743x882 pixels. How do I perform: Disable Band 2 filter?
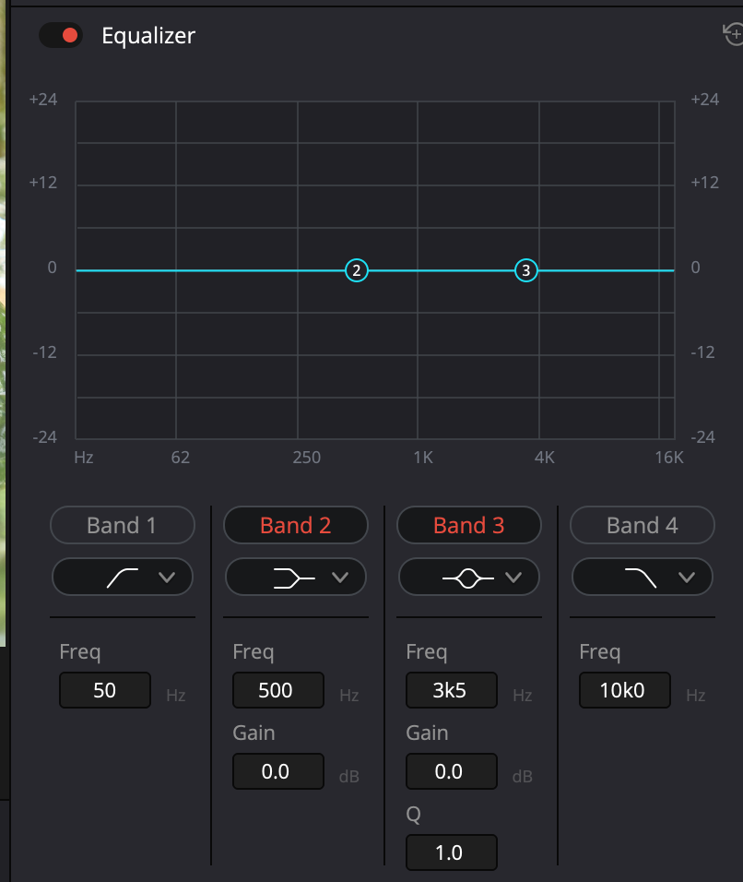pos(295,525)
